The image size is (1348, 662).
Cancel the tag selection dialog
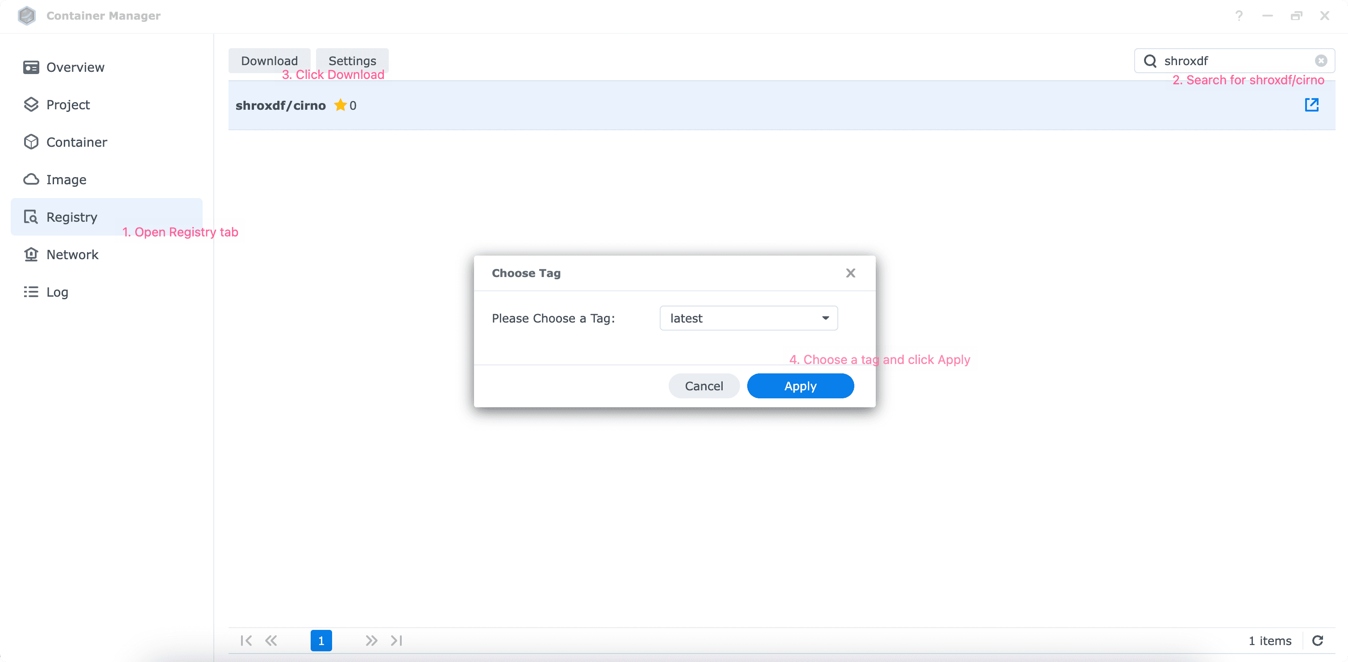pyautogui.click(x=703, y=386)
